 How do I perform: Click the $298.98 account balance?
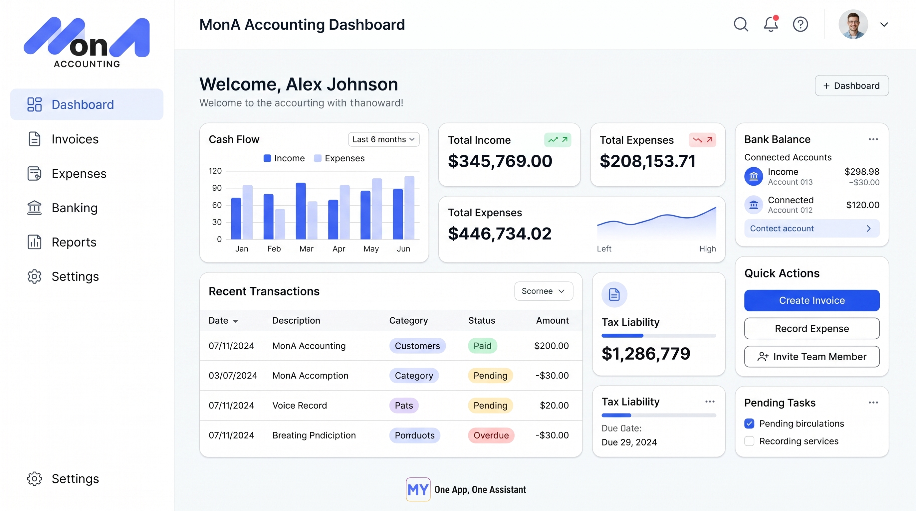(x=862, y=172)
